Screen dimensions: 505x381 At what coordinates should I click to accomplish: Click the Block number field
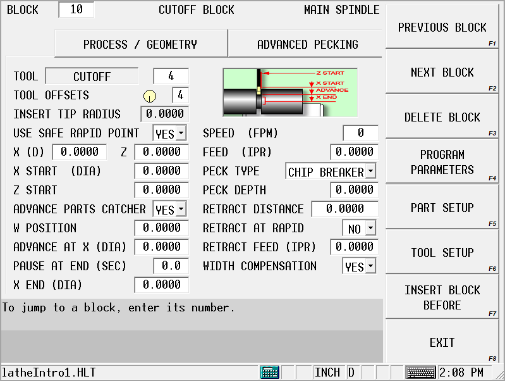pyautogui.click(x=76, y=9)
